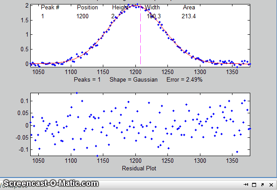Click the "Peaks = 1" label
This screenshot has width=277, height=190.
[x=89, y=79]
